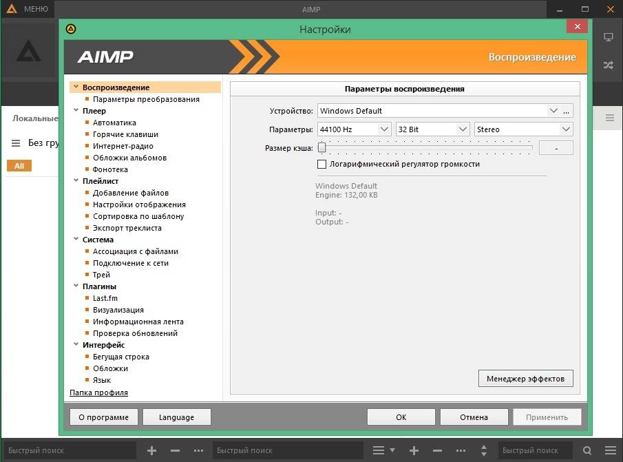Collapse the Система tree section
The image size is (623, 462).
(76, 239)
